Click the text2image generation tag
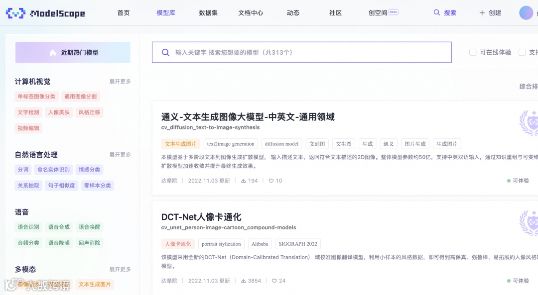 tap(231, 144)
